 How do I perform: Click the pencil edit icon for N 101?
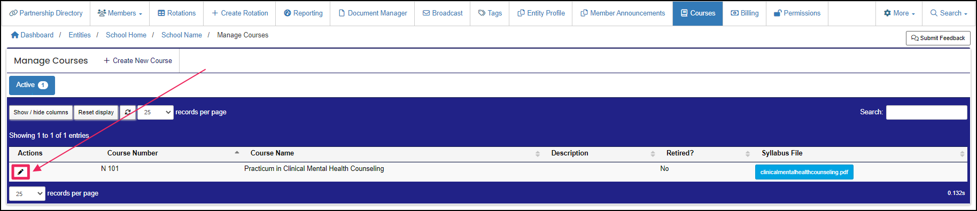(x=20, y=172)
